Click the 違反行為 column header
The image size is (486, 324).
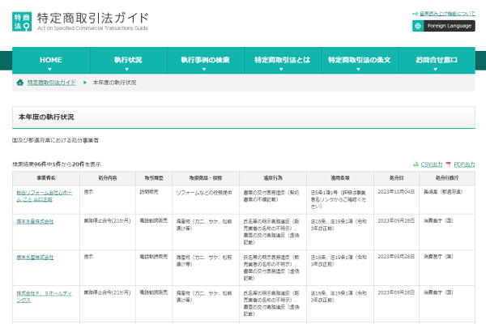273,178
